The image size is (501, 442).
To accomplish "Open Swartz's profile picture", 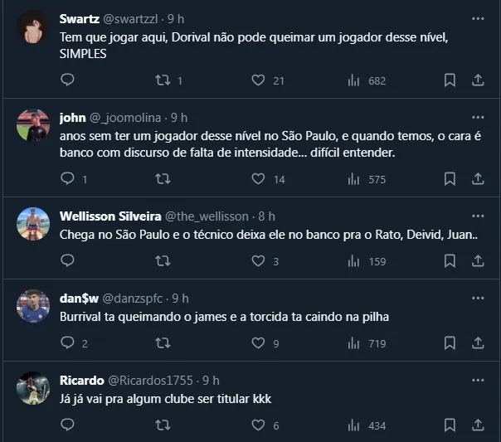I will 33,30.
